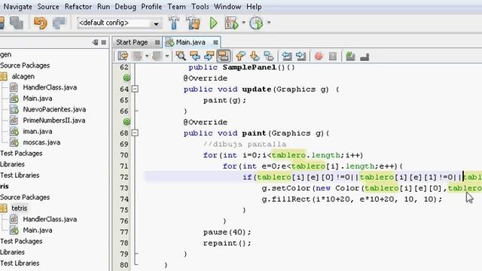Open the Help menu
482x271 pixels.
tap(254, 7)
